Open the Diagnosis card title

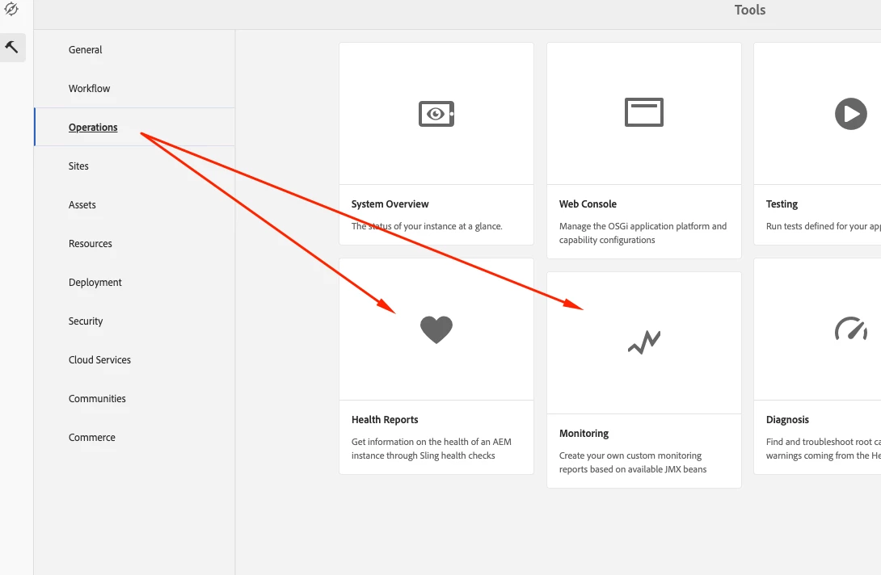pos(787,419)
